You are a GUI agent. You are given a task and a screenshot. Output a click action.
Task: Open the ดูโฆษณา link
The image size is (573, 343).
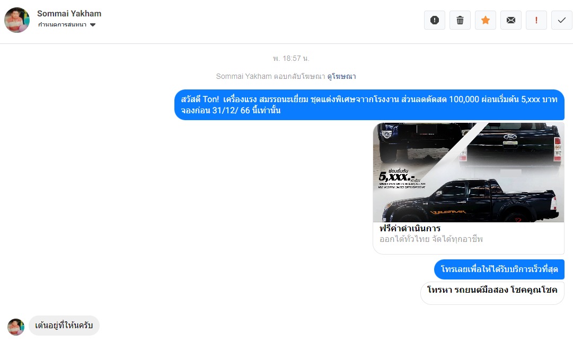[x=342, y=76]
